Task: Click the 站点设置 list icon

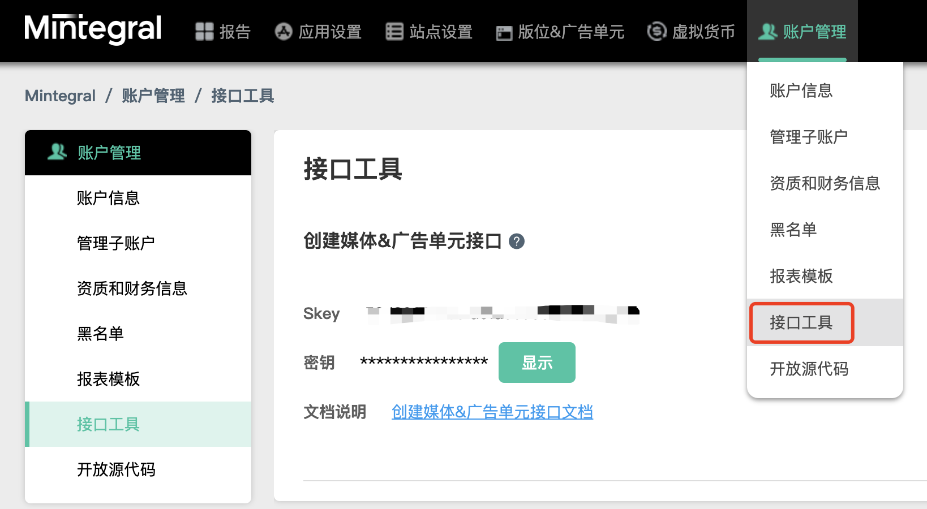Action: coord(394,32)
